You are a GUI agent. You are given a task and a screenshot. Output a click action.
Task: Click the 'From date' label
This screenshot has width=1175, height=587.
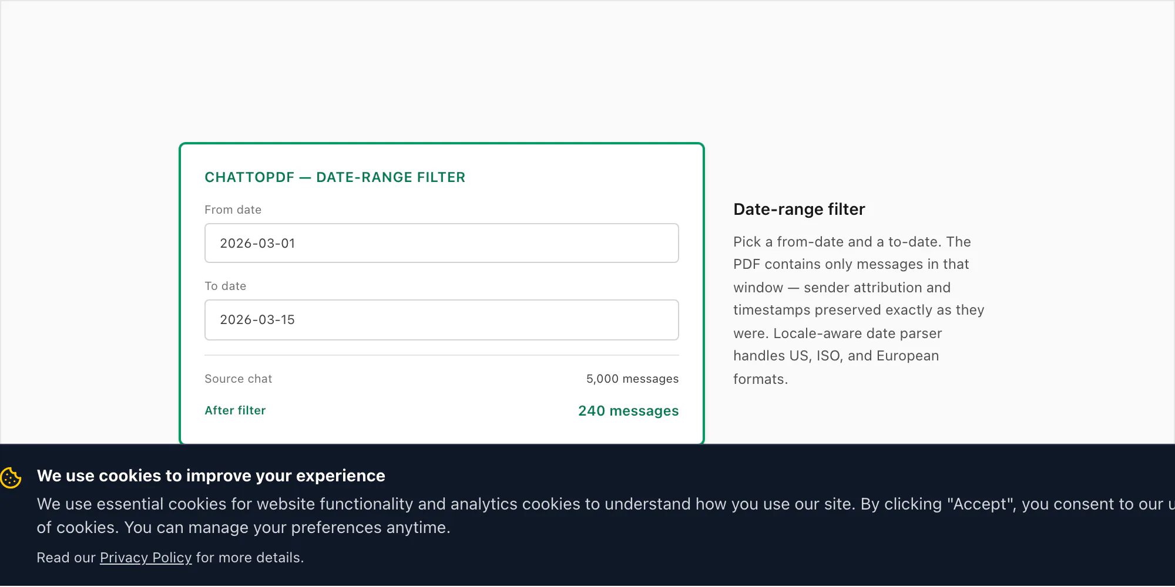[233, 210]
